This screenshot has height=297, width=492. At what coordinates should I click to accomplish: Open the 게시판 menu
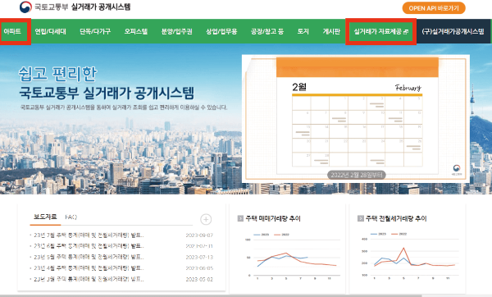pos(331,31)
